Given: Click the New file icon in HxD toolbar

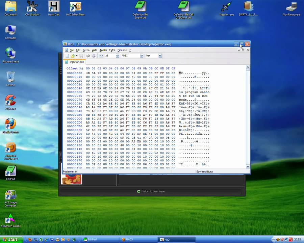Looking at the screenshot, I should (x=67, y=56).
